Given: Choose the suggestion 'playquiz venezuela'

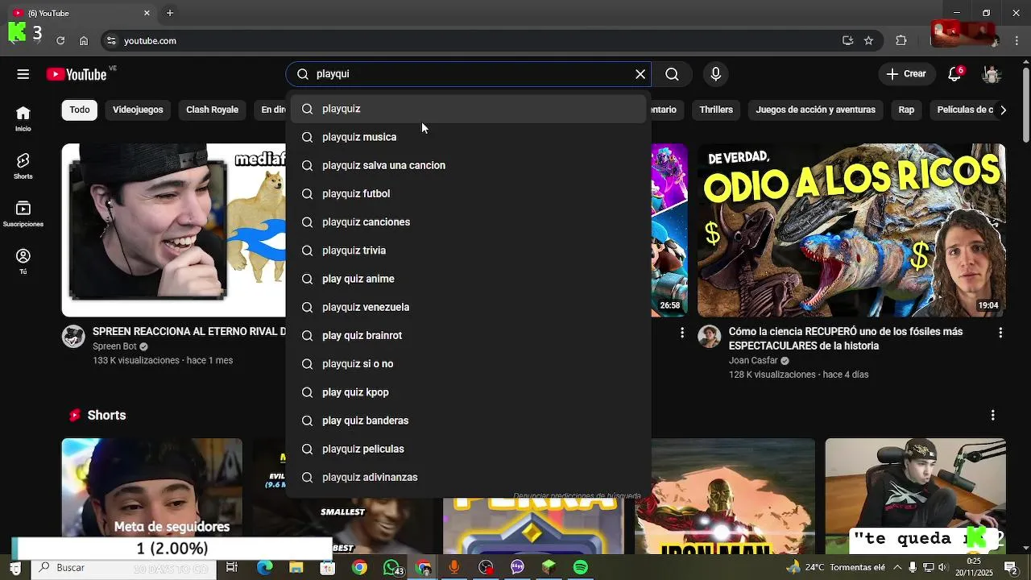Looking at the screenshot, I should 469,307.
